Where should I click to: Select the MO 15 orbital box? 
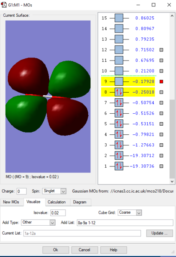[x=119, y=18]
